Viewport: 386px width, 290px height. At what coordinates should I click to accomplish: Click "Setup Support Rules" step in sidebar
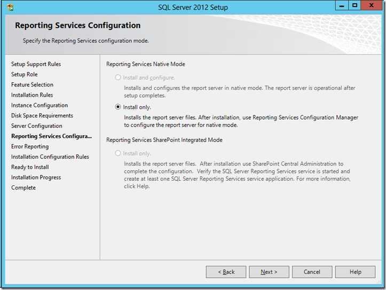coord(36,64)
